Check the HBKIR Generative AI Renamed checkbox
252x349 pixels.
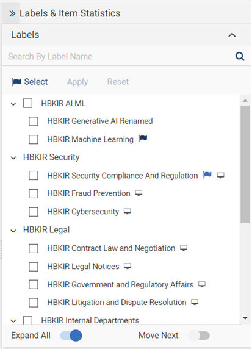pos(34,121)
